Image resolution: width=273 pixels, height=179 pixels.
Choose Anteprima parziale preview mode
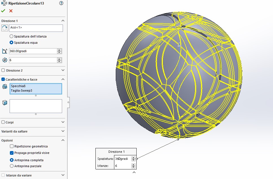click(x=12, y=166)
